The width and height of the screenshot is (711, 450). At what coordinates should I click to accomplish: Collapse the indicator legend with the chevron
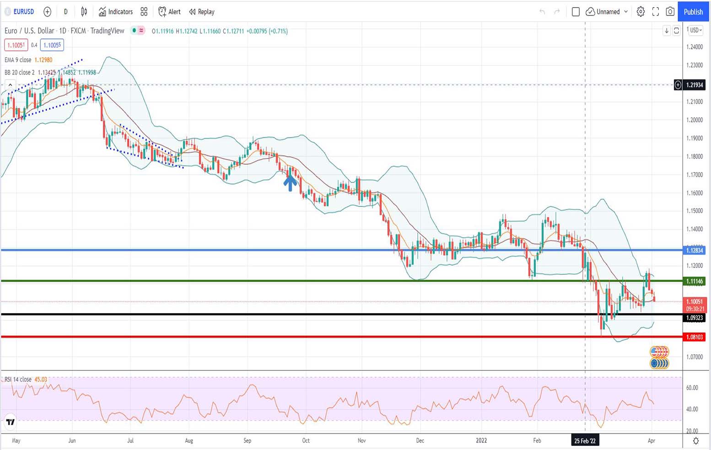click(x=10, y=85)
